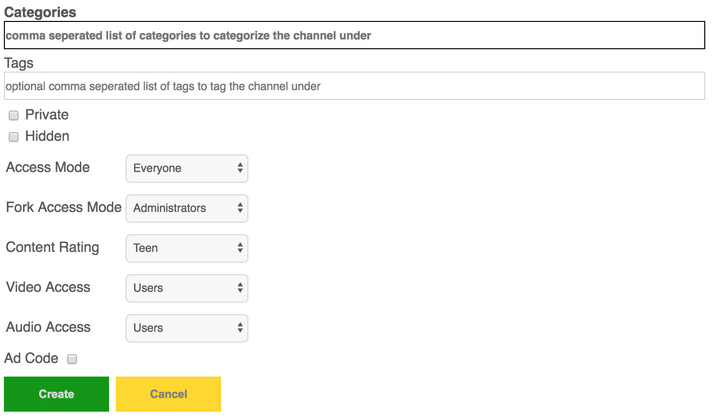This screenshot has width=714, height=418.
Task: Click the Access Mode label
Action: tap(48, 167)
